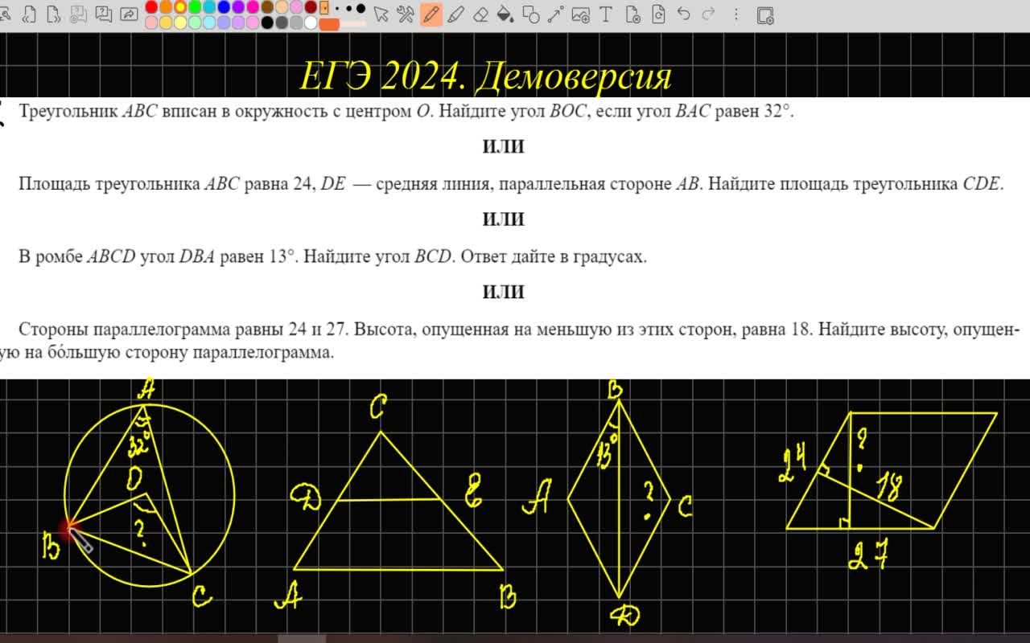Redo the undone action

[708, 14]
